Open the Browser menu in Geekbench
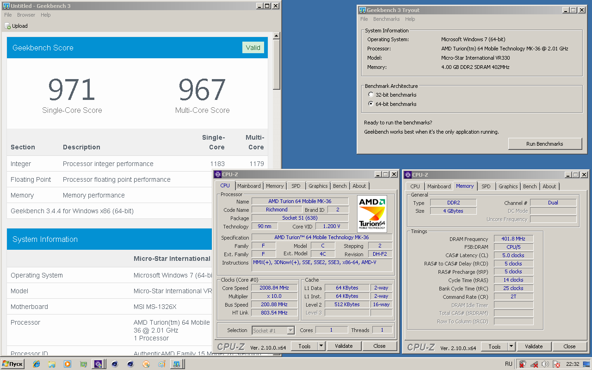The image size is (592, 370). click(26, 15)
